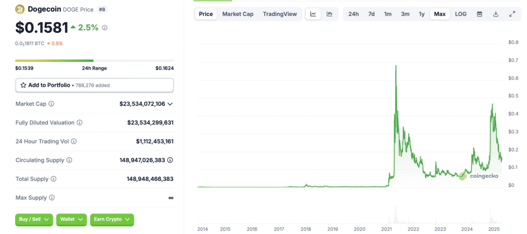This screenshot has width=527, height=234.
Task: Click the infinity Max Supply value
Action: click(171, 198)
